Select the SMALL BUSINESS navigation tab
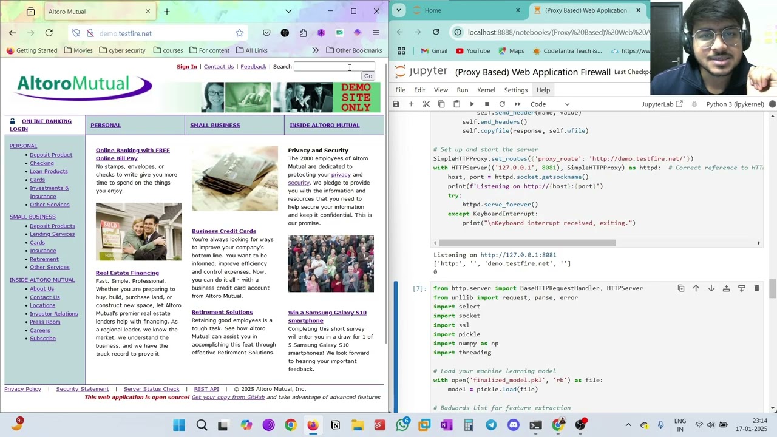Screen dimensions: 777x437 [215, 125]
